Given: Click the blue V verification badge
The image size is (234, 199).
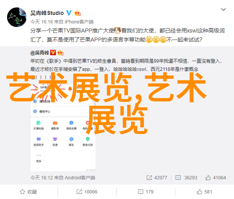Looking at the screenshot, I should (69, 13).
